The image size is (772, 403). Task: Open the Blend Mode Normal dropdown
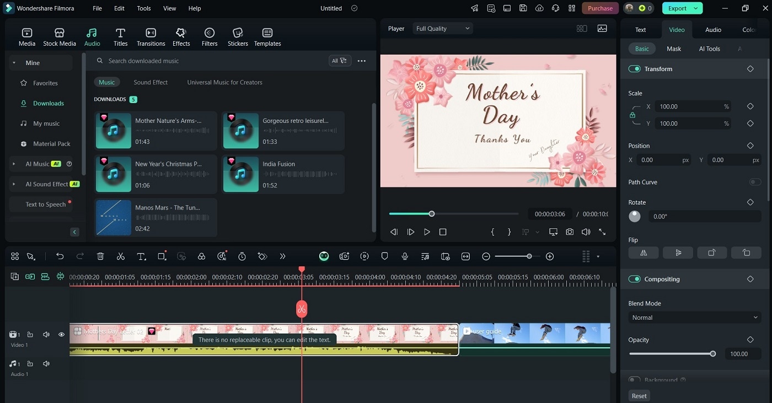694,318
